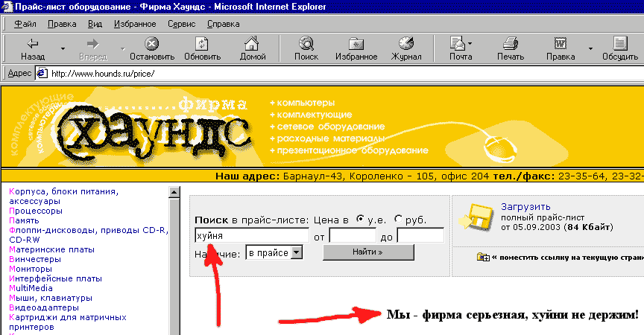The width and height of the screenshot is (644, 335).
Task: Open the Винчестеры category link
Action: coord(35,259)
